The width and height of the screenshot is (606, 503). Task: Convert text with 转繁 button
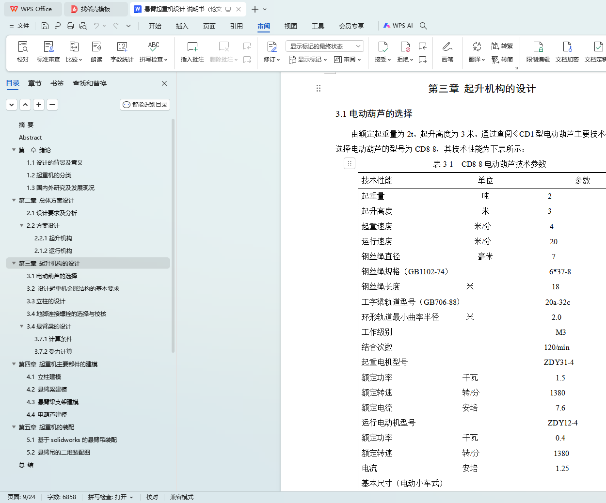coord(502,46)
